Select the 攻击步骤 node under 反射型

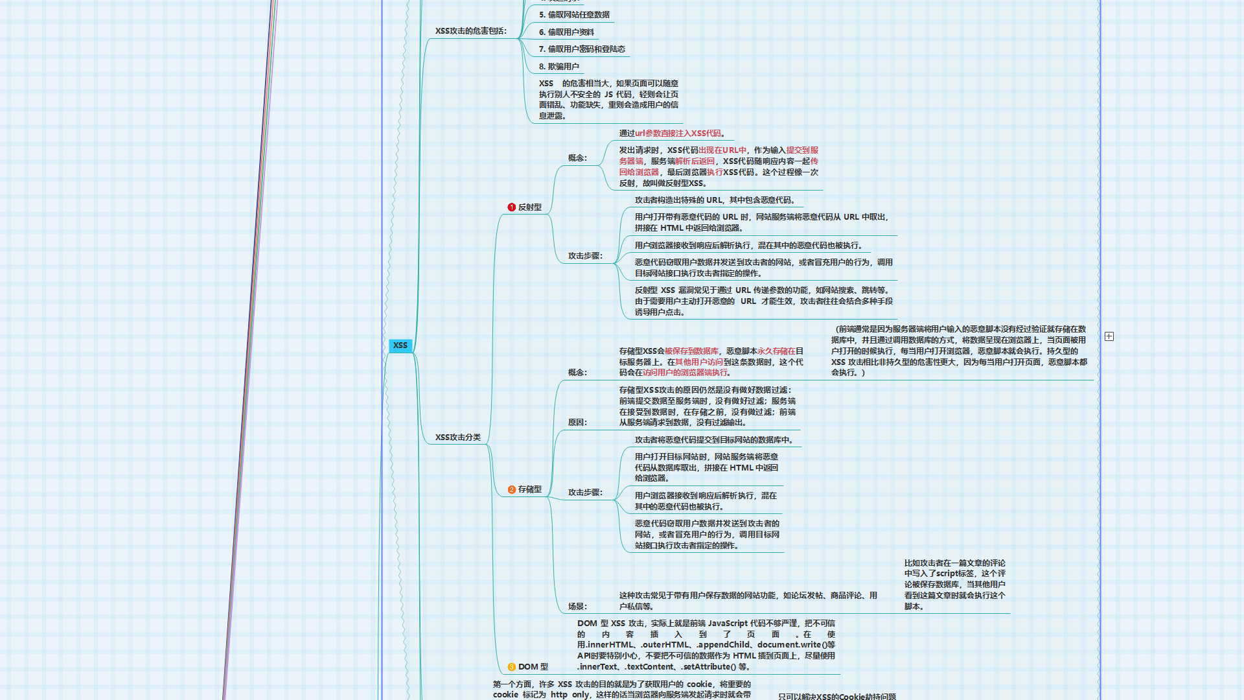(x=585, y=256)
